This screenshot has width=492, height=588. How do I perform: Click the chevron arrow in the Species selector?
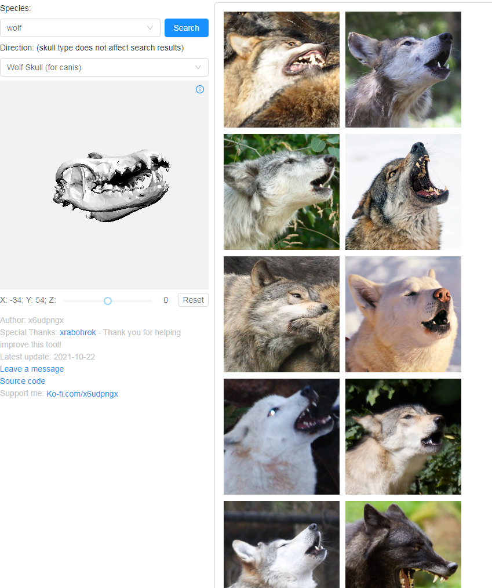150,28
